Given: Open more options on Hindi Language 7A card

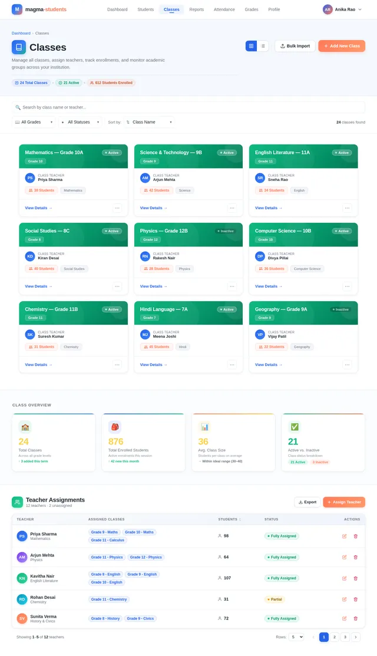Looking at the screenshot, I should pyautogui.click(x=232, y=365).
